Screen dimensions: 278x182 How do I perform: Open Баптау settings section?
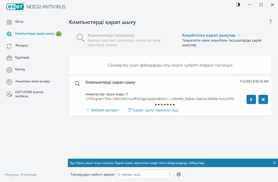[x=20, y=70]
